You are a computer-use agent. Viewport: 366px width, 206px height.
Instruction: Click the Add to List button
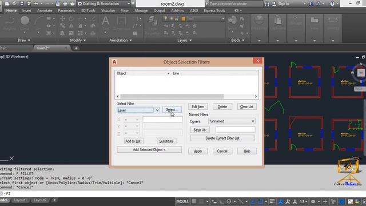click(133, 141)
